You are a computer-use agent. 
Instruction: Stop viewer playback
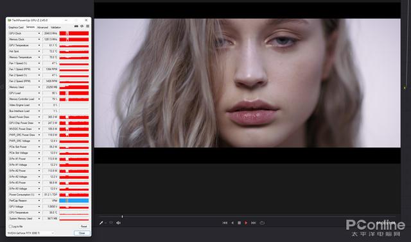pyautogui.click(x=239, y=223)
